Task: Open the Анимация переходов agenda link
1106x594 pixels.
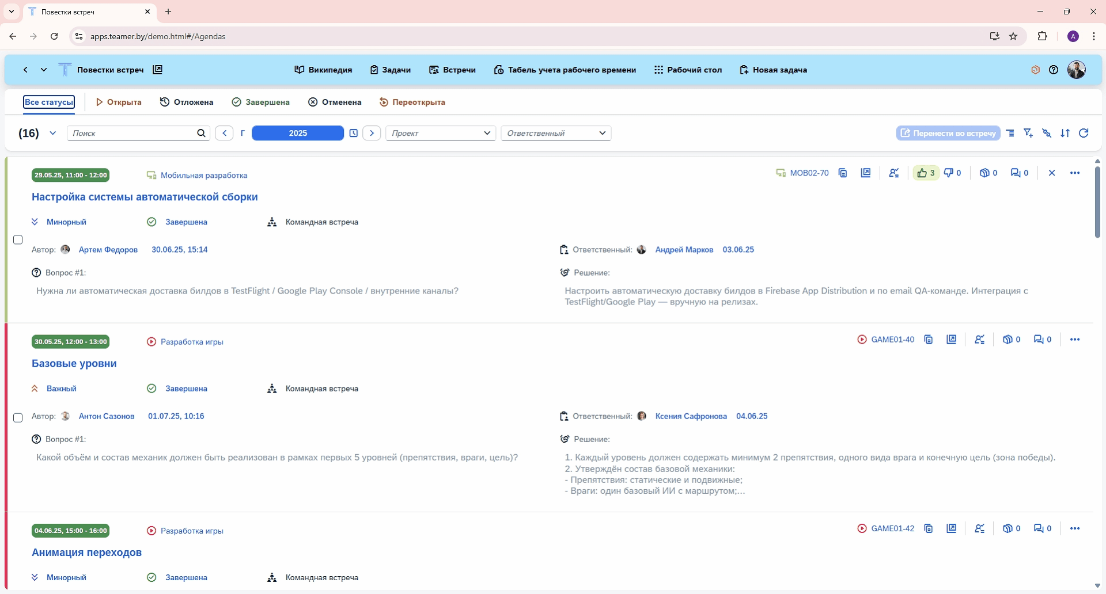Action: (x=86, y=553)
